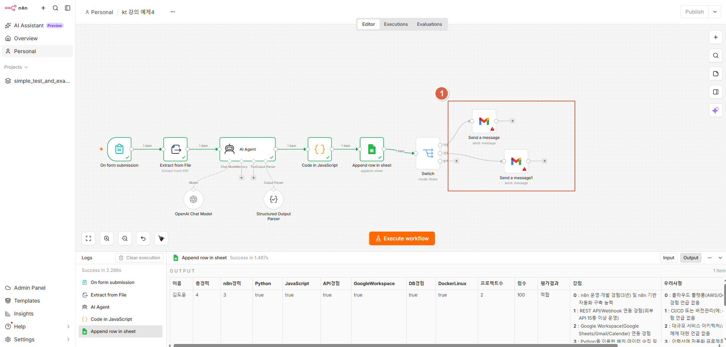This screenshot has width=726, height=347.
Task: Expand the Help submenu
Action: click(x=68, y=326)
